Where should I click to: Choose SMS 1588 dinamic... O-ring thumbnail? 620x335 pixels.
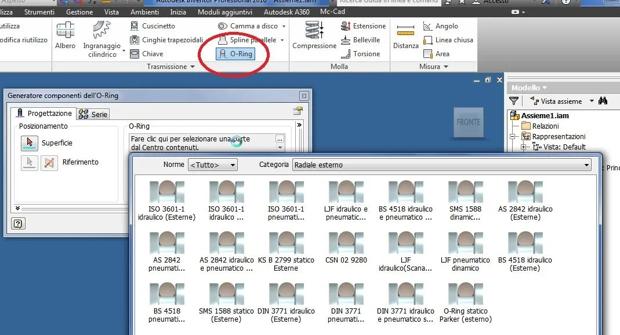[465, 201]
